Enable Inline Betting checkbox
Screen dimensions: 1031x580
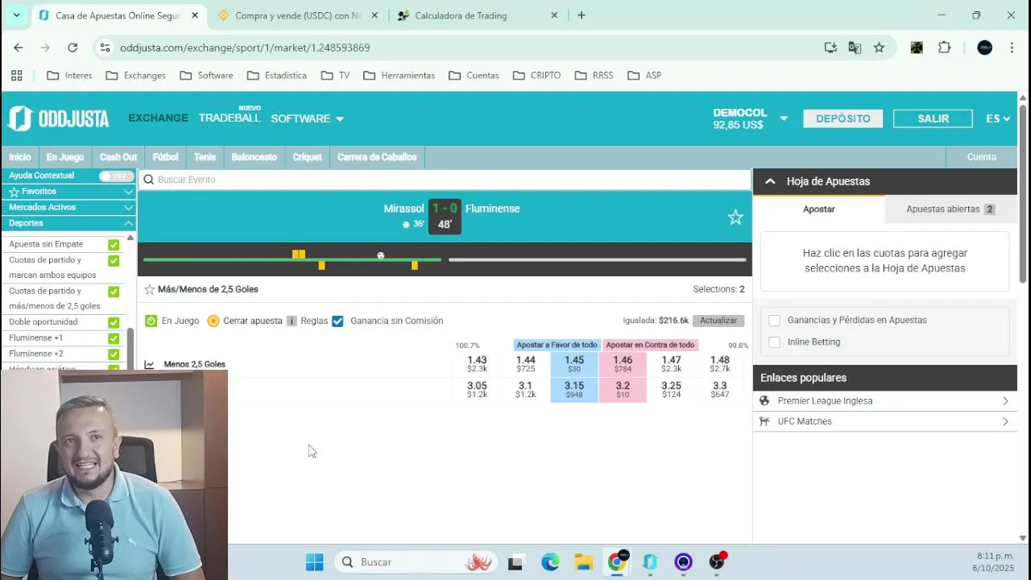(774, 342)
